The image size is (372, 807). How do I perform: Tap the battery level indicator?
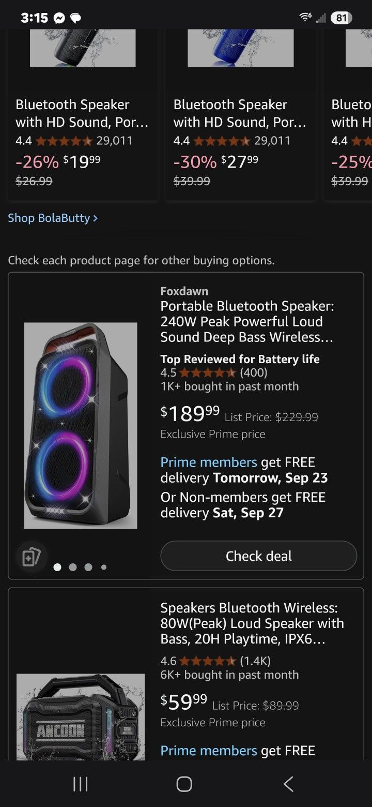341,18
